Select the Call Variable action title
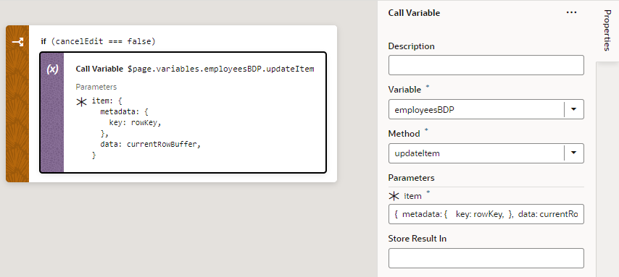This screenshot has height=277, width=619. (x=99, y=69)
